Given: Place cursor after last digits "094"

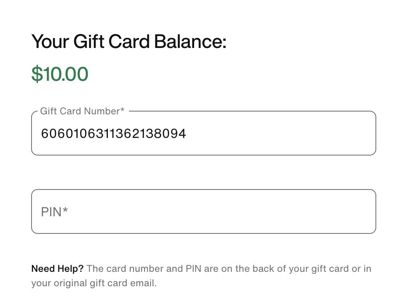Looking at the screenshot, I should pos(187,133).
